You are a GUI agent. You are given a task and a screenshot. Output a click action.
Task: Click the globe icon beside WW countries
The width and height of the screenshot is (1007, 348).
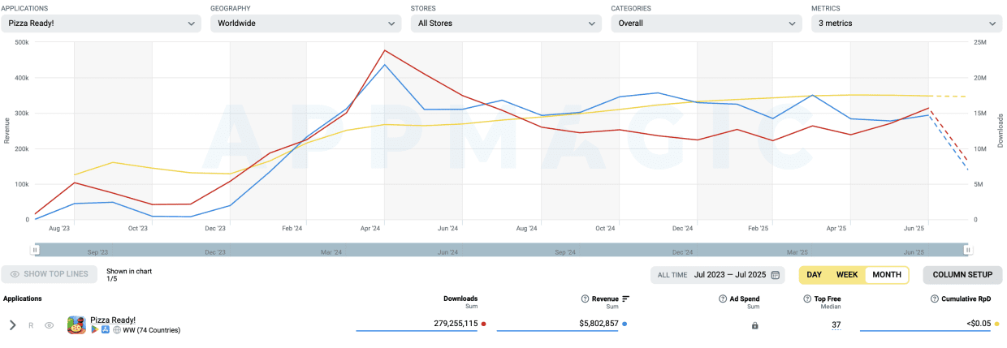point(117,330)
